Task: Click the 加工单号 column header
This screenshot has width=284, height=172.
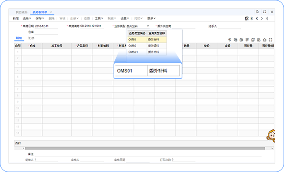Action: 57,46
